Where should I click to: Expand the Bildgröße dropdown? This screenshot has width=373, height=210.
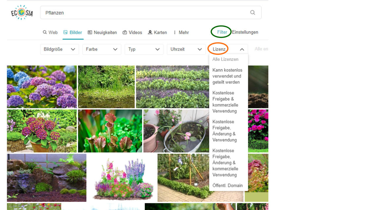pyautogui.click(x=60, y=49)
